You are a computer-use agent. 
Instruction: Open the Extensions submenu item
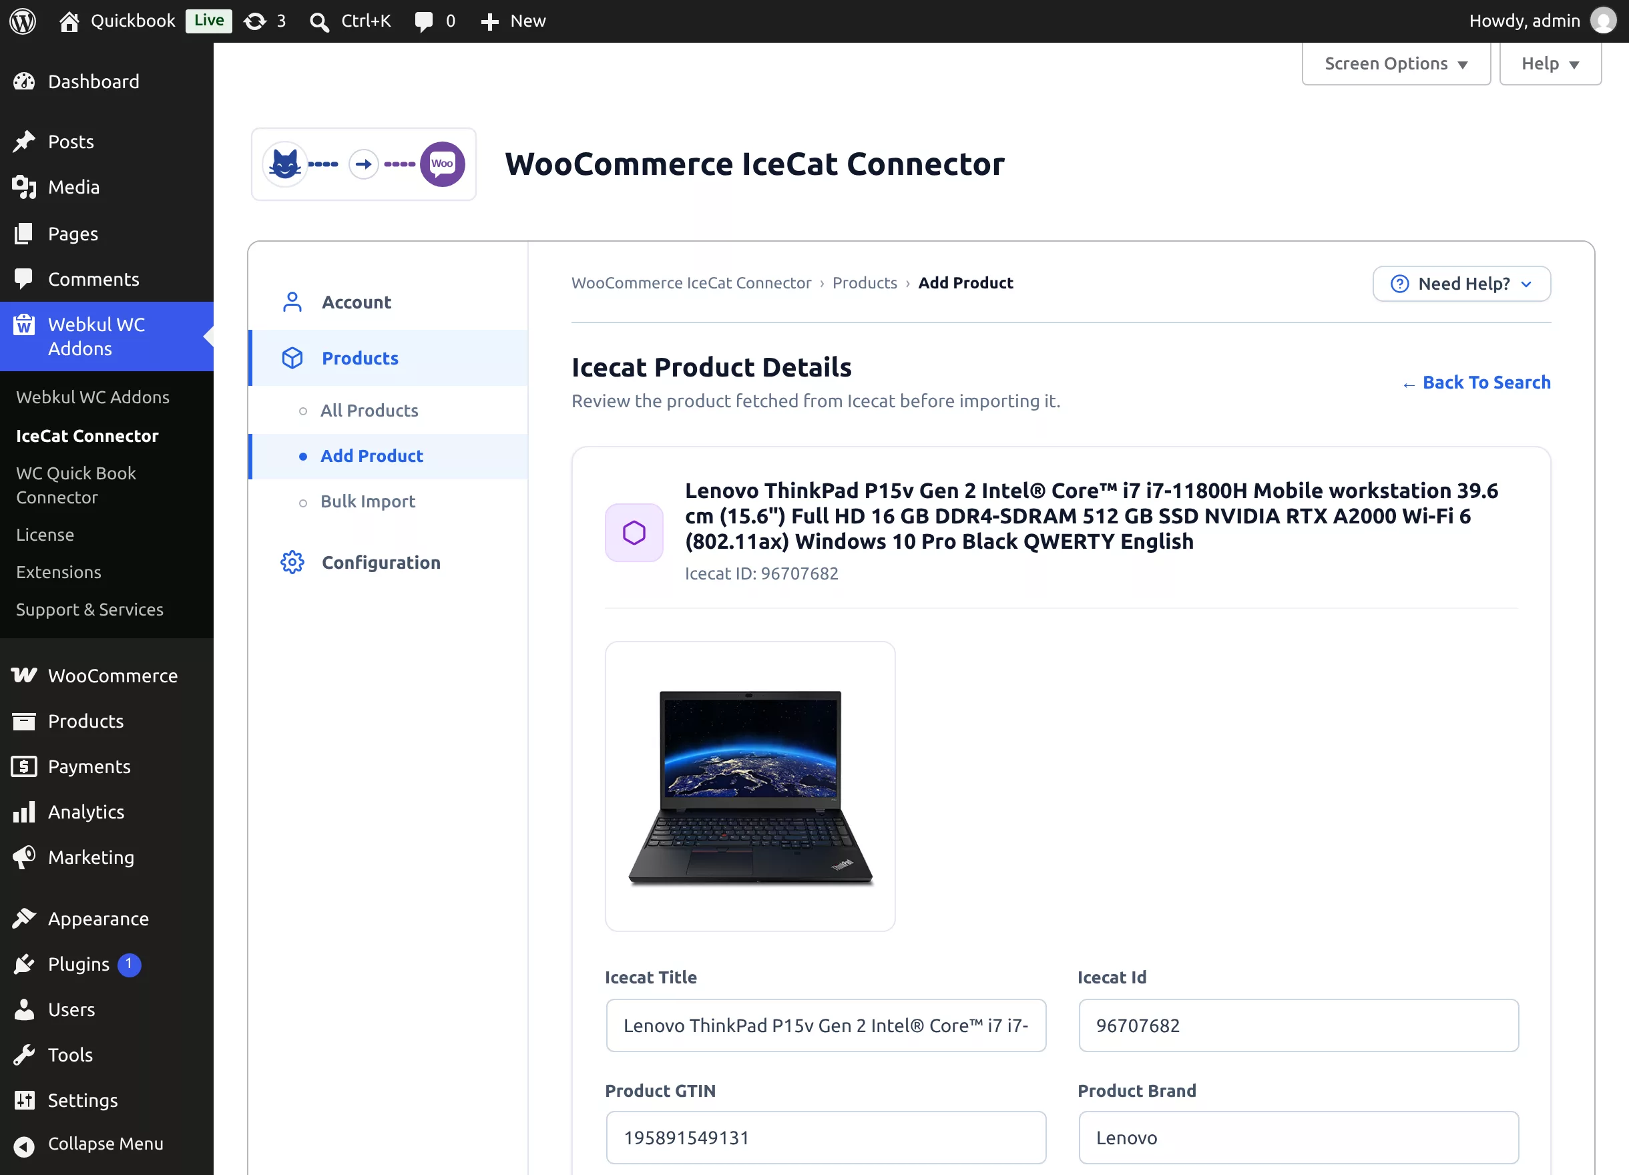(x=58, y=571)
